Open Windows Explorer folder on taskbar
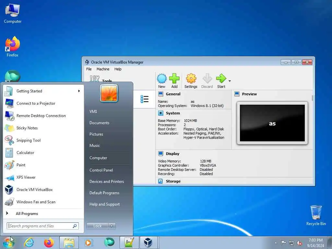332x249 pixels. [69, 243]
